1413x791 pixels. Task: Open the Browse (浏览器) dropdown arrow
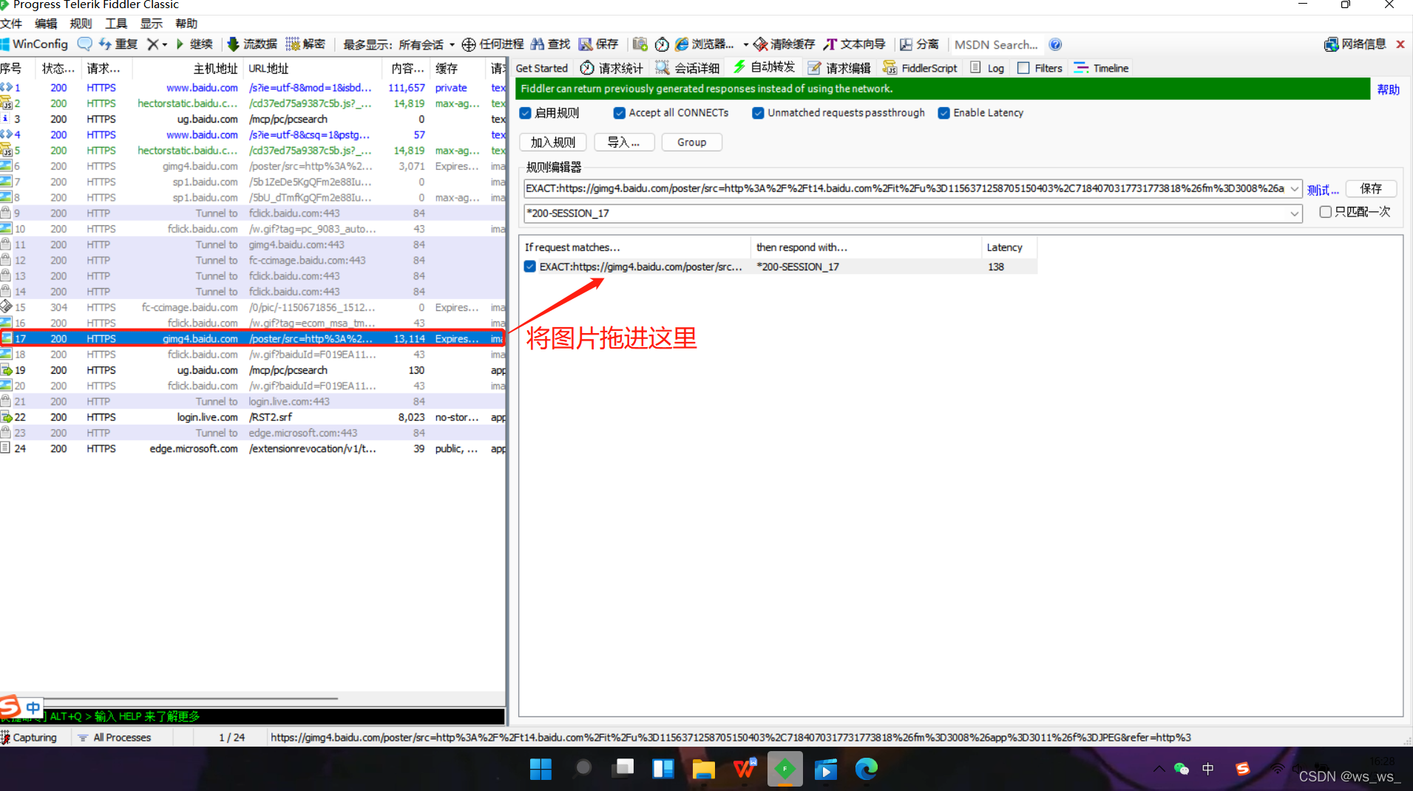745,45
